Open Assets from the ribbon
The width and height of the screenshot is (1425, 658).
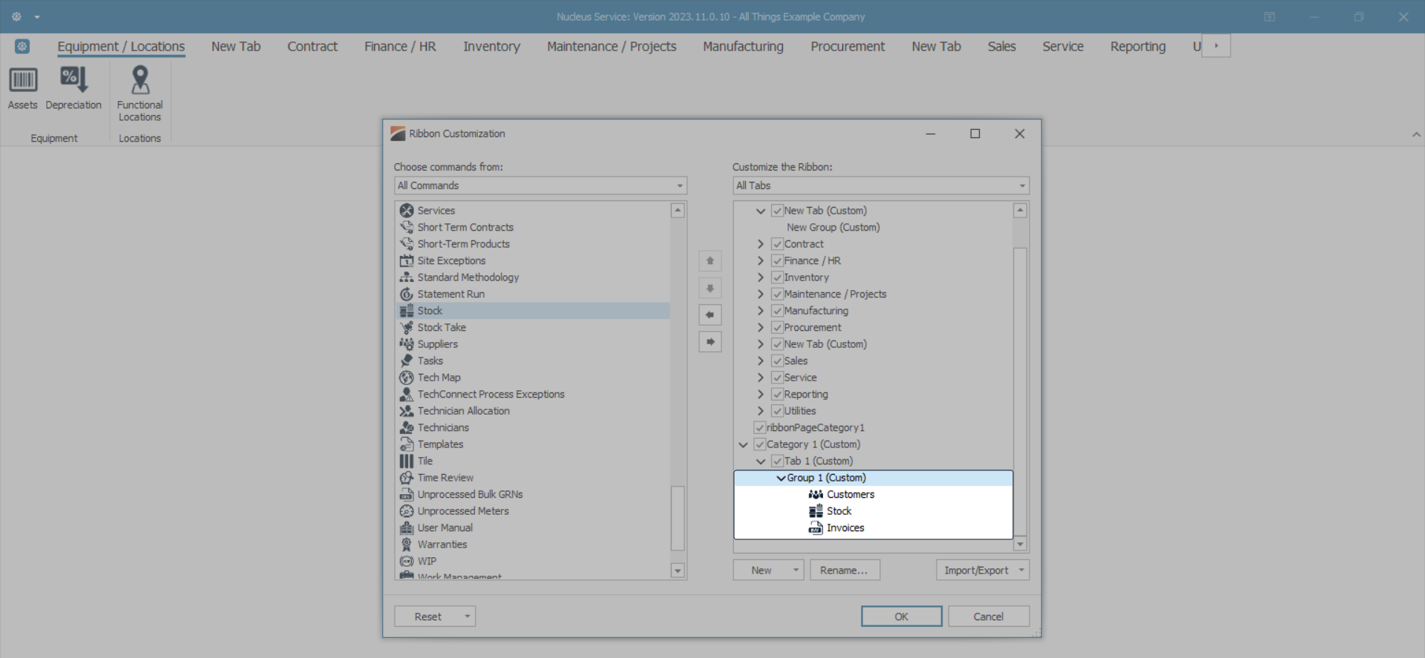[23, 88]
